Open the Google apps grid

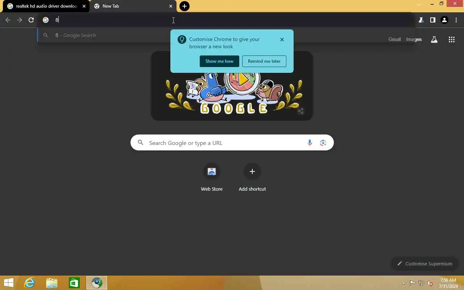[x=451, y=40]
